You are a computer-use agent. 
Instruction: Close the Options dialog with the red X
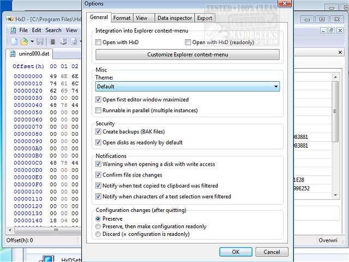point(285,3)
